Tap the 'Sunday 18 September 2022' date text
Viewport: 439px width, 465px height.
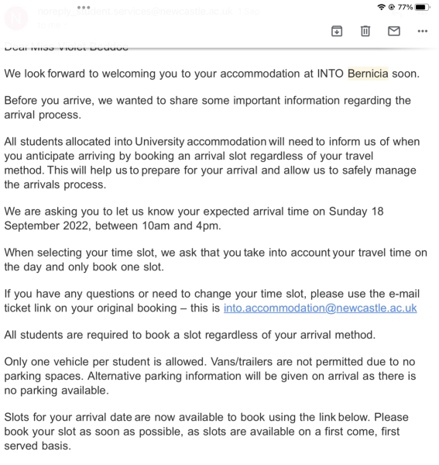[x=194, y=219]
